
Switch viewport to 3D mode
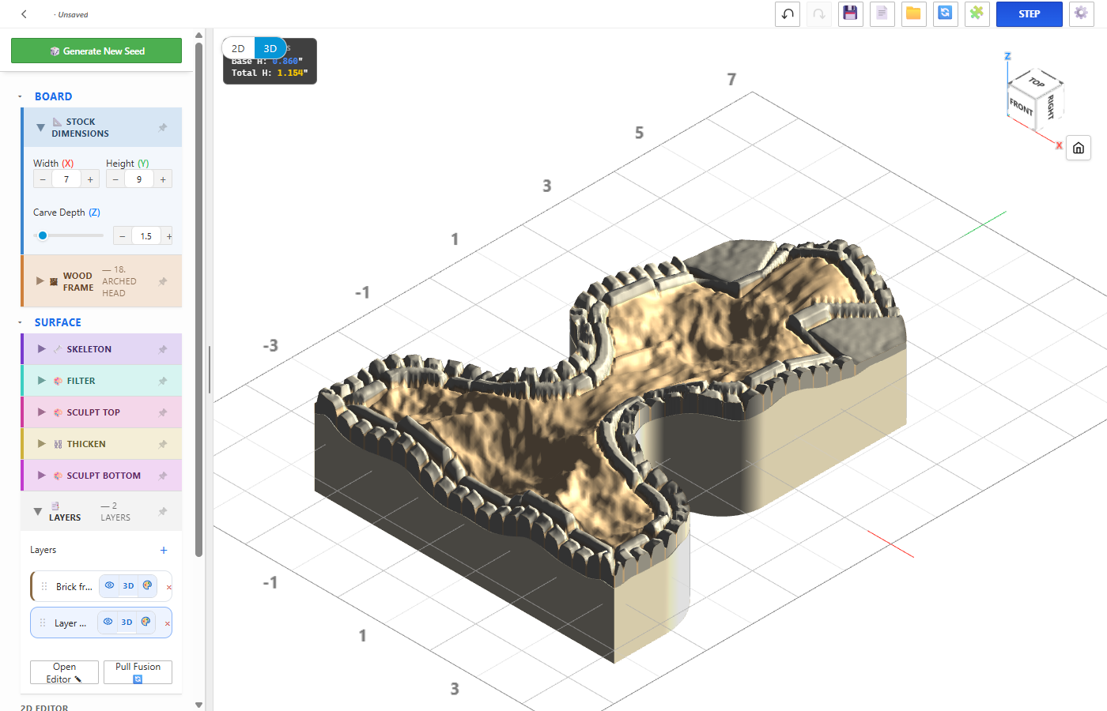pos(270,48)
